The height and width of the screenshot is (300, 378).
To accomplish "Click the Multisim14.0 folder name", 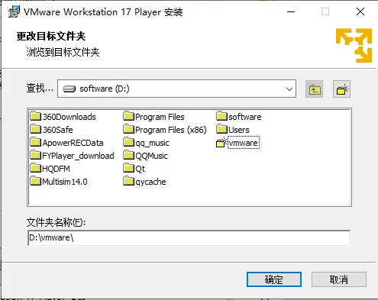I will click(65, 182).
